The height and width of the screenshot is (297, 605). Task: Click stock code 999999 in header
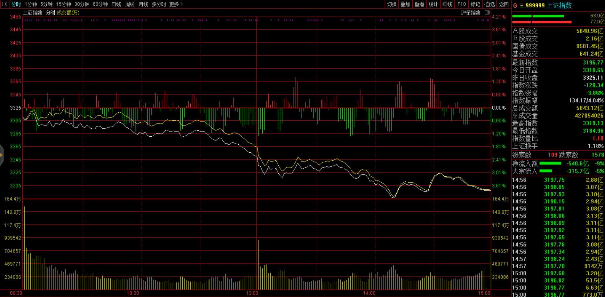click(x=535, y=5)
